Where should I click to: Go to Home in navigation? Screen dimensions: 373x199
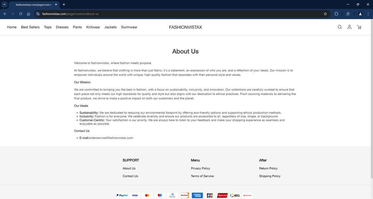point(12,27)
